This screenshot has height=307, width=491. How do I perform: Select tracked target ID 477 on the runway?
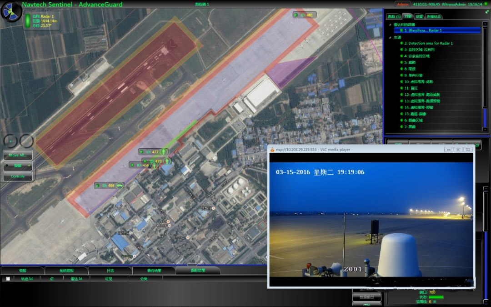point(152,151)
